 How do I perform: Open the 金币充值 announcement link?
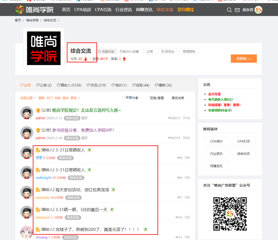tap(214, 94)
